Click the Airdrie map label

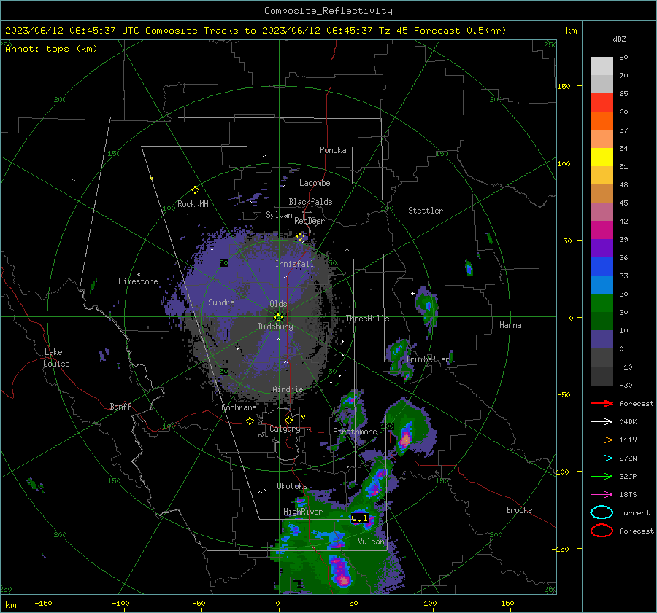tap(288, 389)
